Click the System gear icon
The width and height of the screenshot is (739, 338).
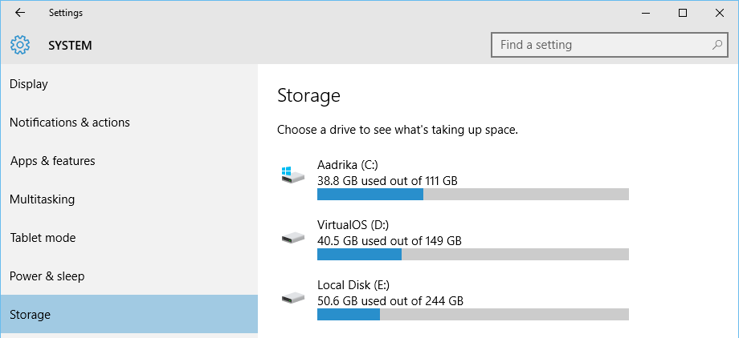click(x=20, y=45)
